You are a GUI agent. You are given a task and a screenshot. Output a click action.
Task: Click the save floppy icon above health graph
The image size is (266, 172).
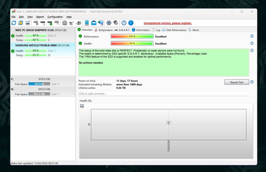coord(82,106)
